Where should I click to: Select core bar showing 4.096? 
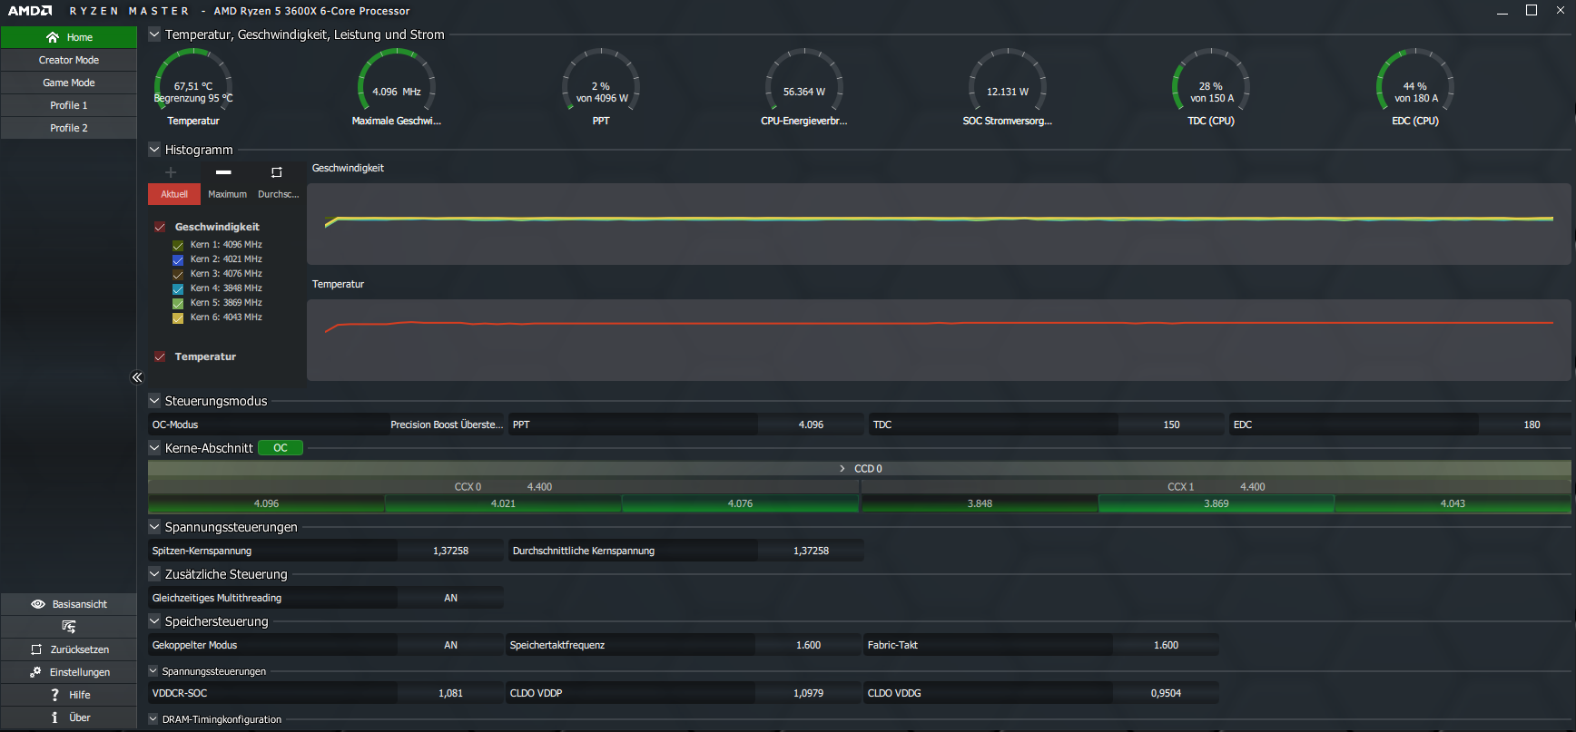266,503
